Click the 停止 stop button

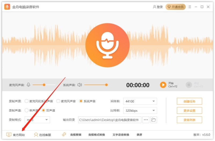pos(189,85)
